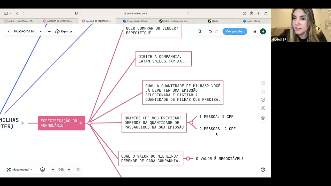Collapse the QUANTOS CPF branch circle
Screen dimensions: 331x186
point(191,123)
